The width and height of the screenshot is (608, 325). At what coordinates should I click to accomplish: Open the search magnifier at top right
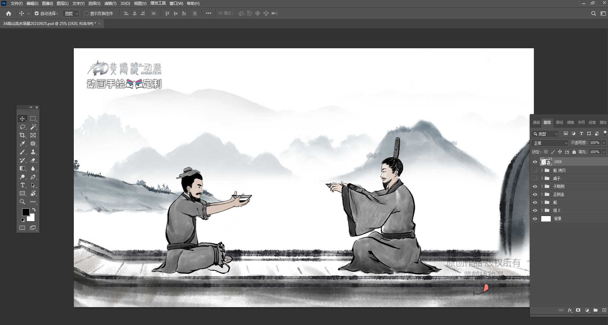click(x=593, y=13)
